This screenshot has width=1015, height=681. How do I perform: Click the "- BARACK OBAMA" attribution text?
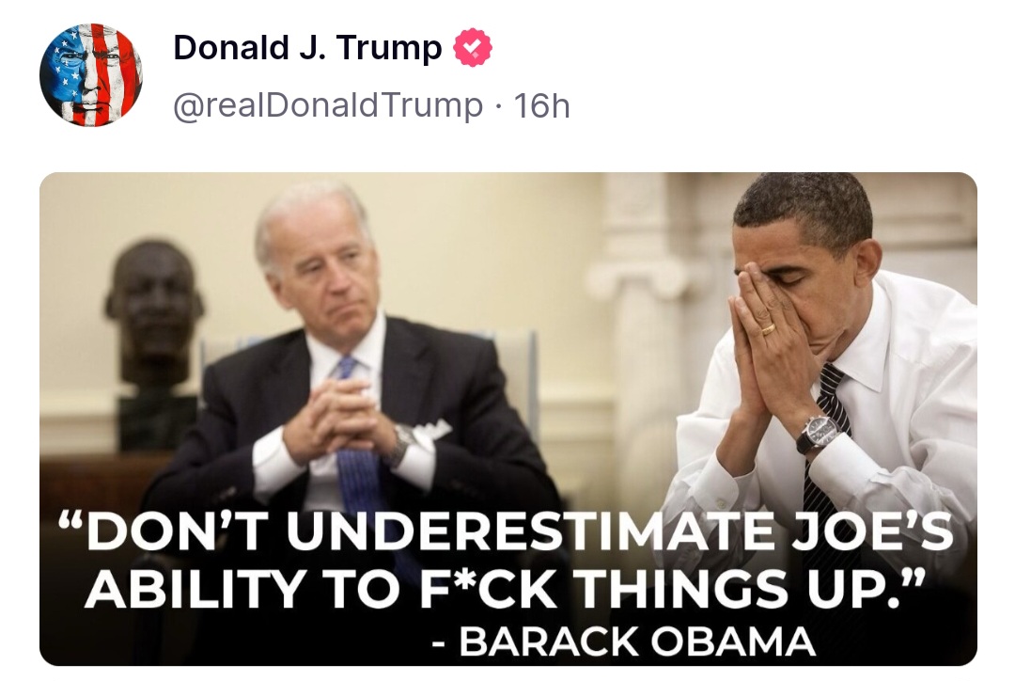[x=624, y=641]
